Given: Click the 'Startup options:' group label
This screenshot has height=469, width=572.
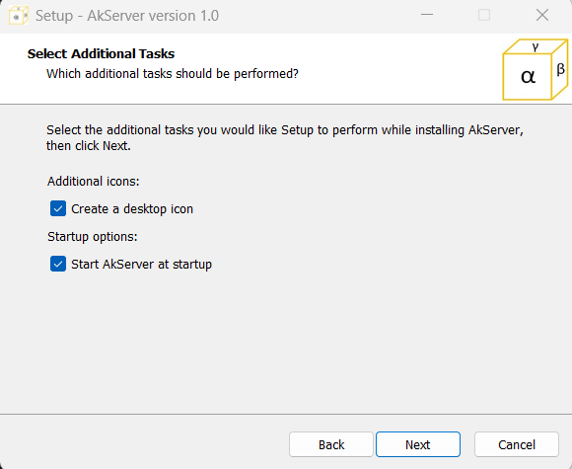Looking at the screenshot, I should point(93,237).
